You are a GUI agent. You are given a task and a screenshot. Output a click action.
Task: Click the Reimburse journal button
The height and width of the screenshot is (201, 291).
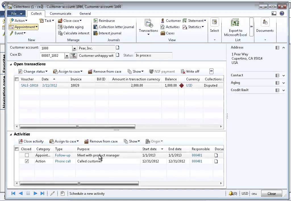click(x=104, y=20)
